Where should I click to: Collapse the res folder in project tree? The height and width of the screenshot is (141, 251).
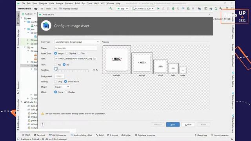pos(25,47)
